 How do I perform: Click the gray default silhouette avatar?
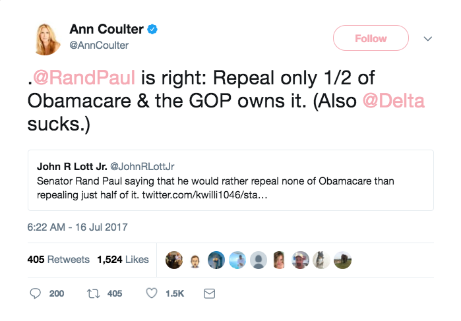(259, 260)
